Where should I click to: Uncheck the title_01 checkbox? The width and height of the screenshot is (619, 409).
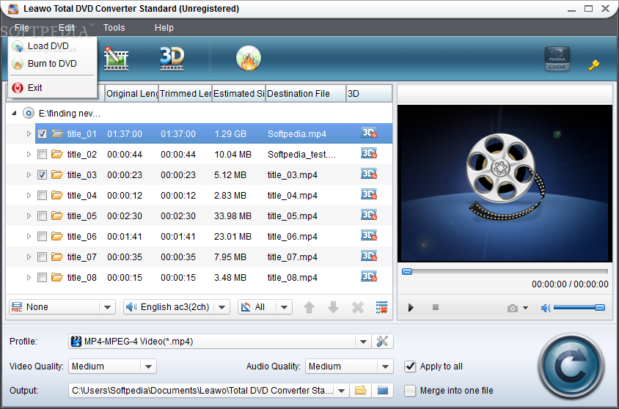42,133
